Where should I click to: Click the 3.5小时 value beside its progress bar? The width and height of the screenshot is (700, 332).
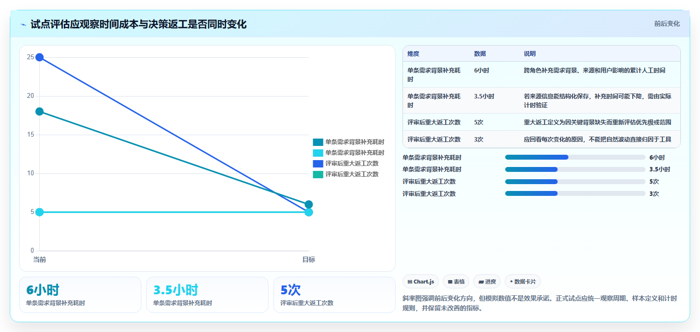click(x=660, y=169)
